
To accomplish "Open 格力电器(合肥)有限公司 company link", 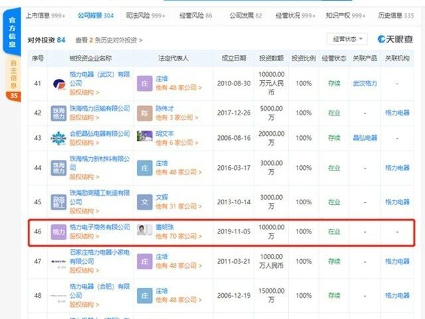I will coord(100,291).
